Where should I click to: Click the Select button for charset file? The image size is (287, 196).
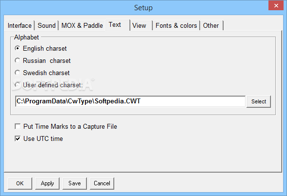[259, 101]
